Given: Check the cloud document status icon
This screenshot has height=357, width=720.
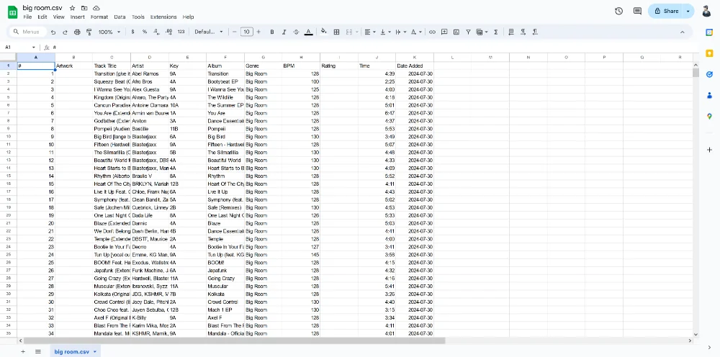Looking at the screenshot, I should tap(96, 8).
